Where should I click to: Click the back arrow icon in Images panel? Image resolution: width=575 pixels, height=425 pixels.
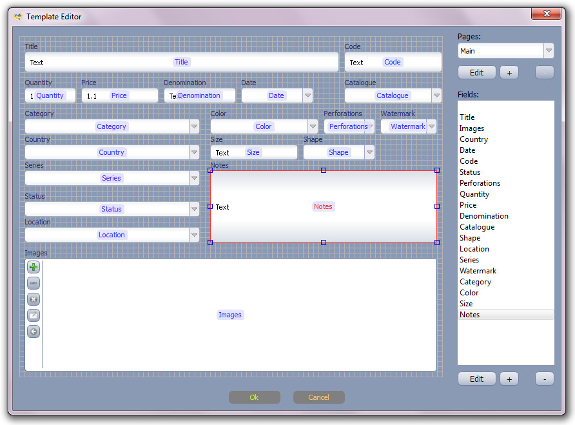pos(34,331)
